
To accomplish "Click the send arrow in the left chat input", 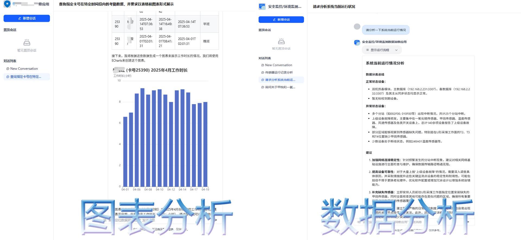I will (215, 220).
